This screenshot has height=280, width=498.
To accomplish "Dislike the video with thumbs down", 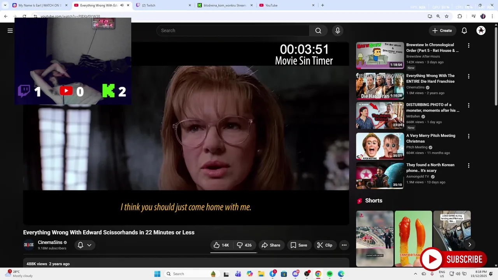I will tap(245, 245).
